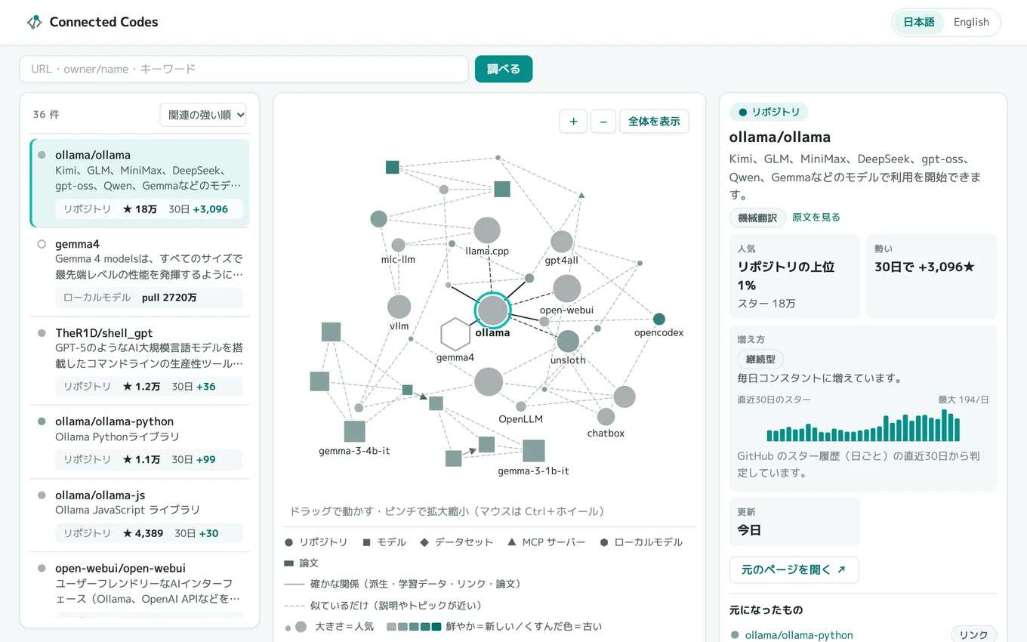The image size is (1027, 642).
Task: Open the open-webui/open-webui list entry
Action: (x=140, y=585)
